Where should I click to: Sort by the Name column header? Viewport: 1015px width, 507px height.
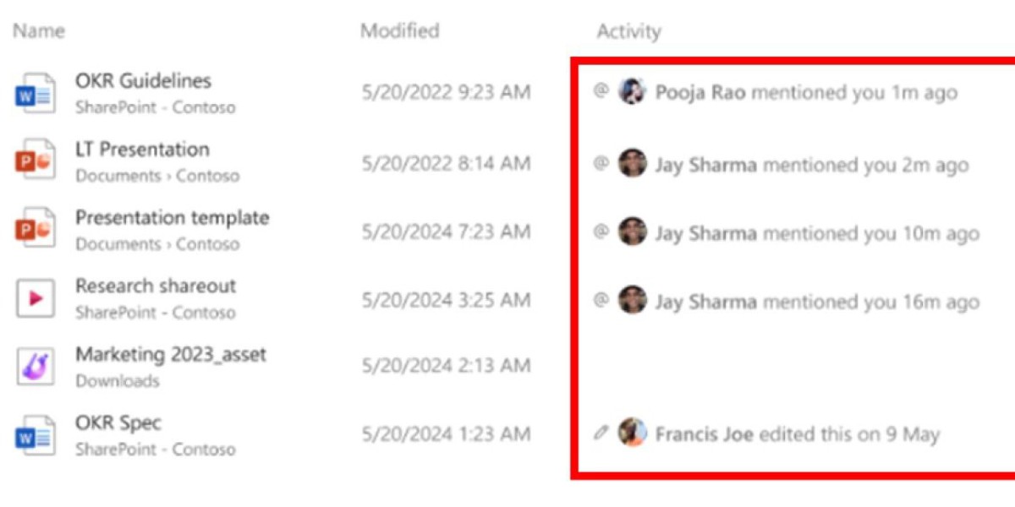39,32
